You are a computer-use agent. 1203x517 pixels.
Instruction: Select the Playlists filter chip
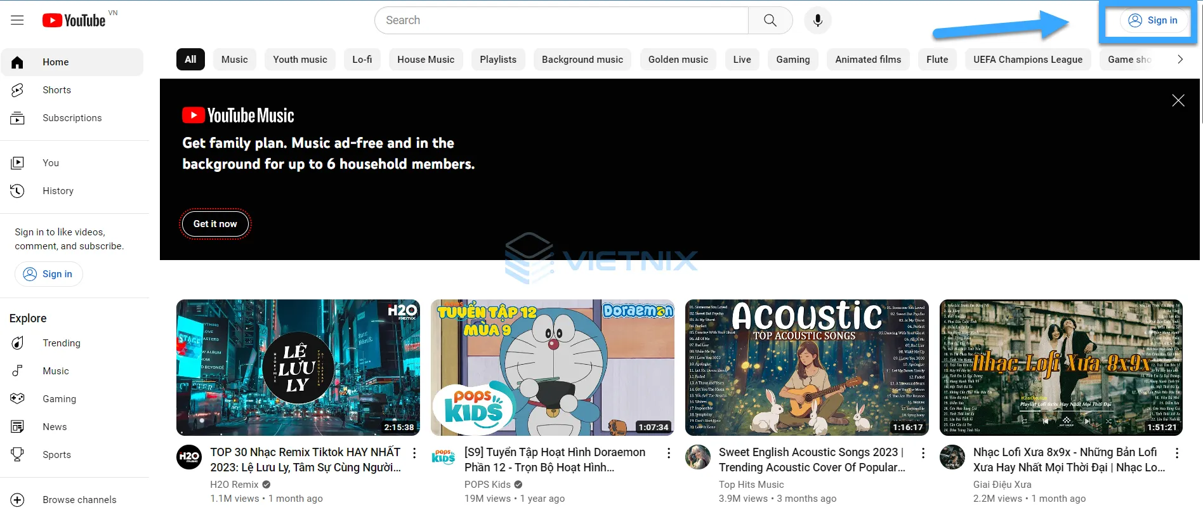[x=498, y=59]
